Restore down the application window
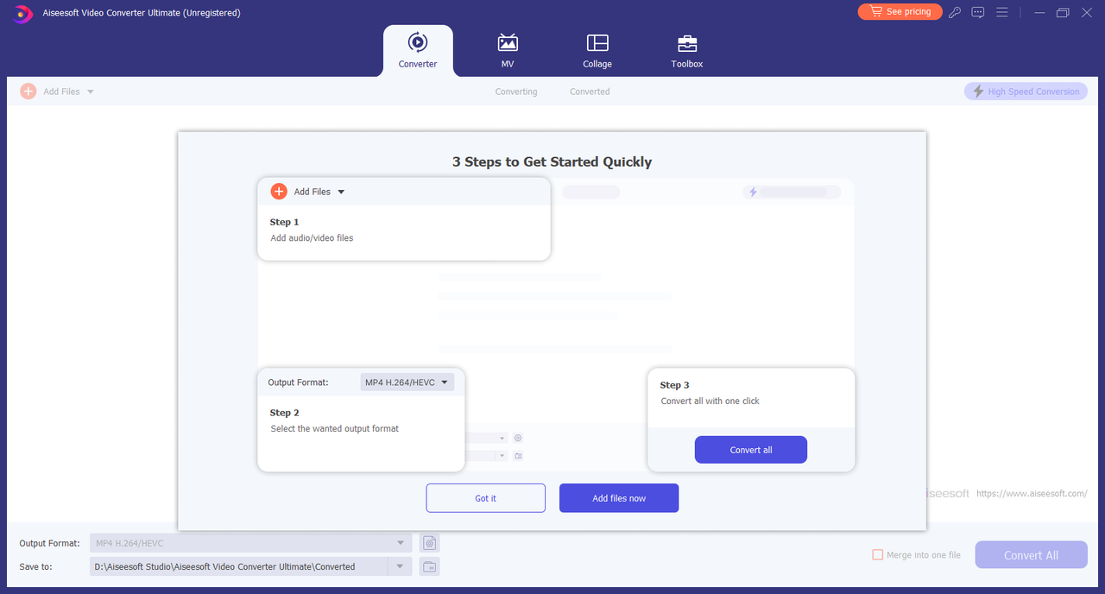 tap(1063, 12)
